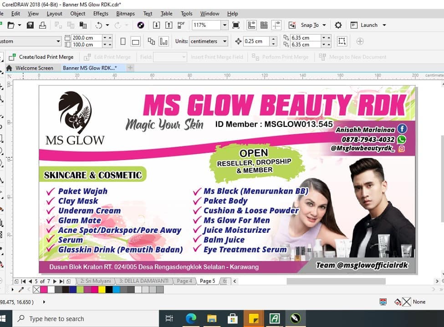Expand the Snap To dropdown
This screenshot has width=444, height=327.
point(324,25)
